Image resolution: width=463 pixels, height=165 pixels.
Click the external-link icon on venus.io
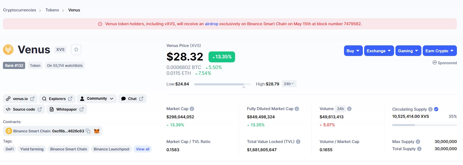tap(32, 99)
